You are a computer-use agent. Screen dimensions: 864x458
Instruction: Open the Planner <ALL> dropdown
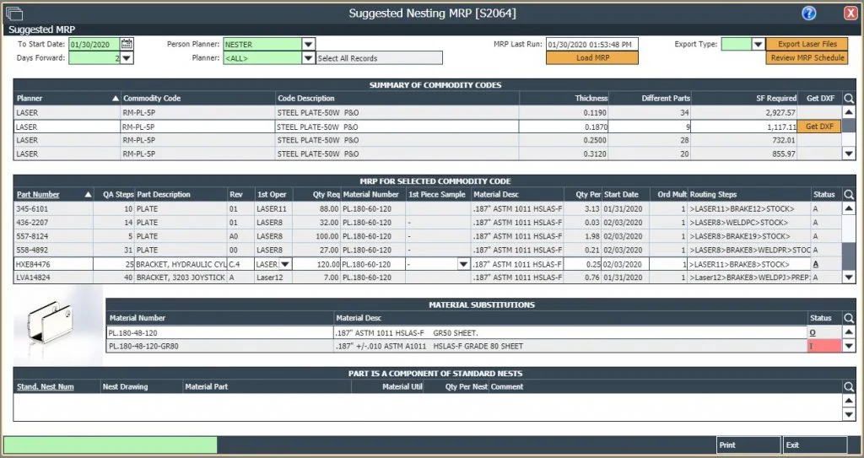click(309, 58)
